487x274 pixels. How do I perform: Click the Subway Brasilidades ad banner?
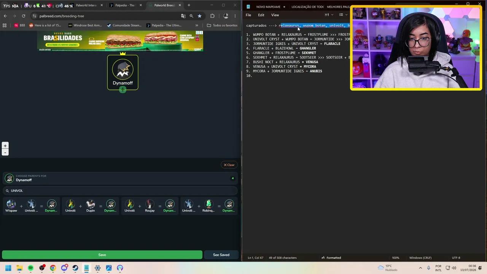(x=120, y=41)
